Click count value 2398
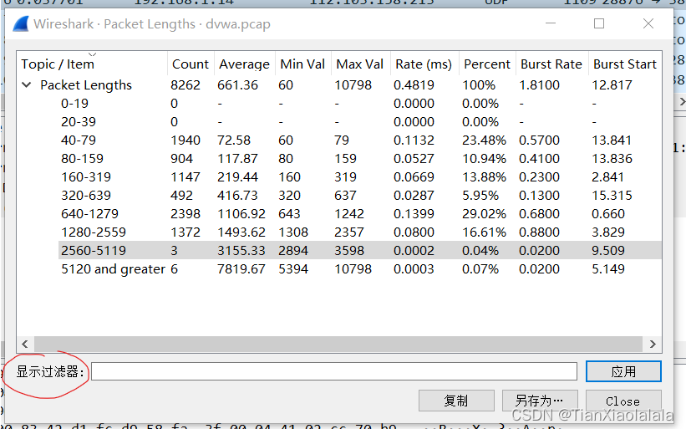 185,213
